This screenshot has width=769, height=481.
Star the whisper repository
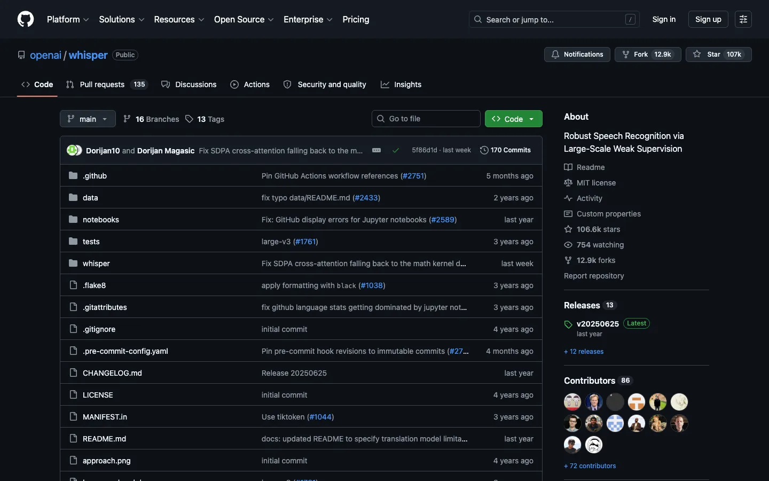point(718,55)
